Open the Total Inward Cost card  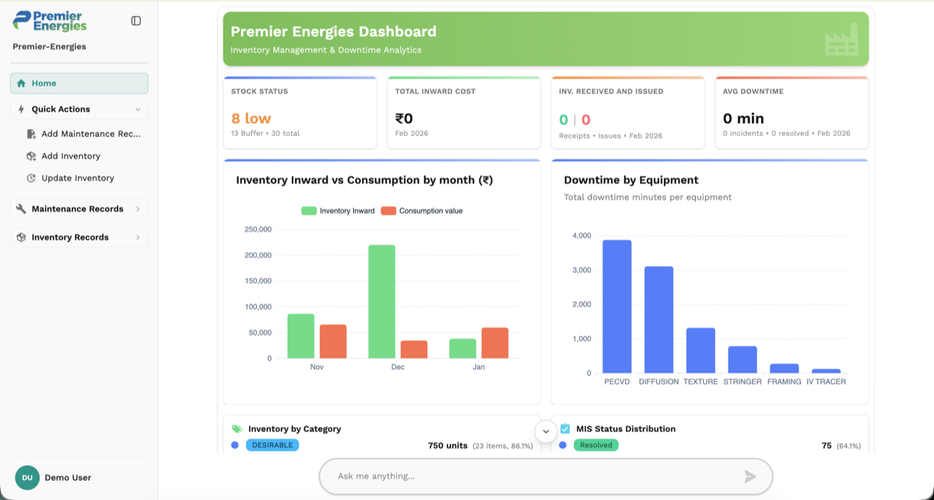464,113
